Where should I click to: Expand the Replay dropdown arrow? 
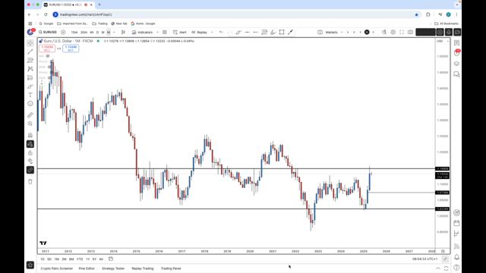pos(212,32)
